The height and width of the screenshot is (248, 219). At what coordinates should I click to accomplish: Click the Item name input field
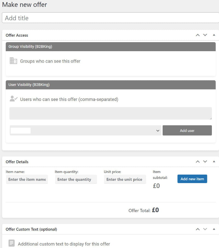(27, 179)
